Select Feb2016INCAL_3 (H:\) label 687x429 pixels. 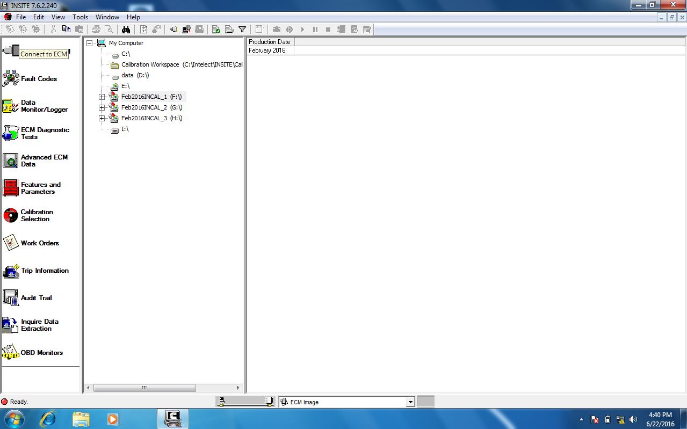point(151,118)
